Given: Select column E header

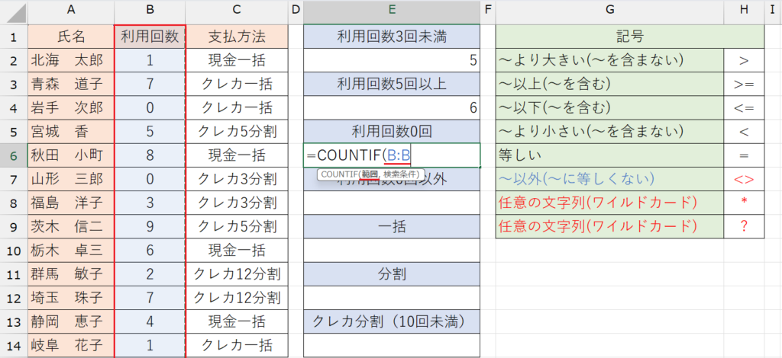Looking at the screenshot, I should pyautogui.click(x=392, y=11).
